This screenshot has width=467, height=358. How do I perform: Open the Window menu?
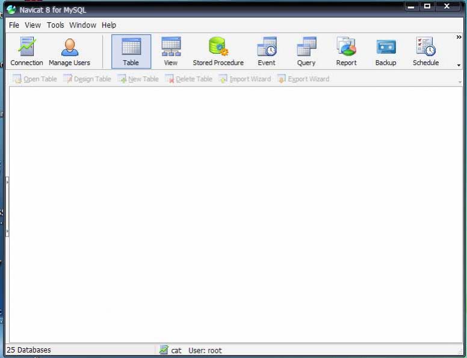83,25
